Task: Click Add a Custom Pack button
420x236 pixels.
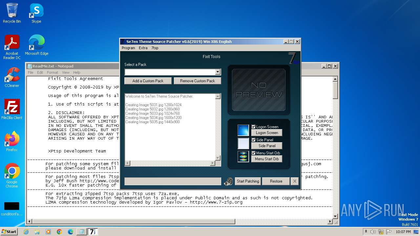Action: point(148,81)
